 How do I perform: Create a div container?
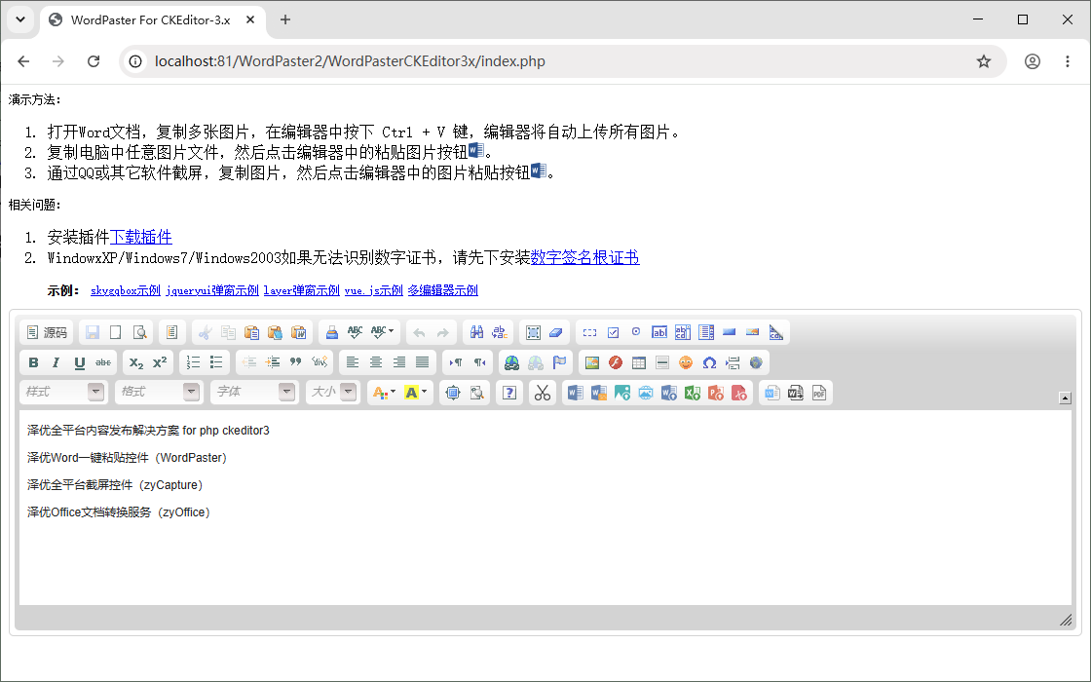[320, 362]
